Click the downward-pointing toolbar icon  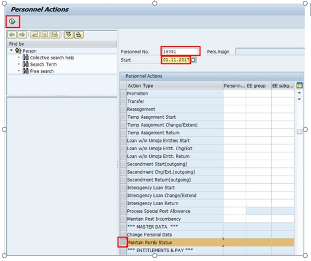(69, 35)
